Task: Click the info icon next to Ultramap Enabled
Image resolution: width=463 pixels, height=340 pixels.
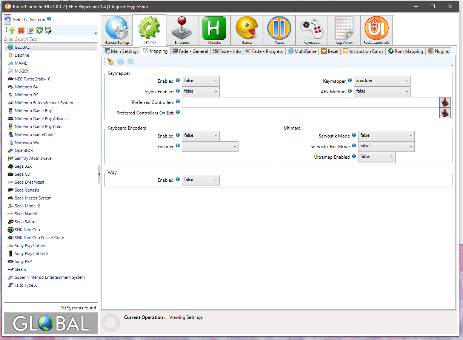Action: [x=354, y=156]
